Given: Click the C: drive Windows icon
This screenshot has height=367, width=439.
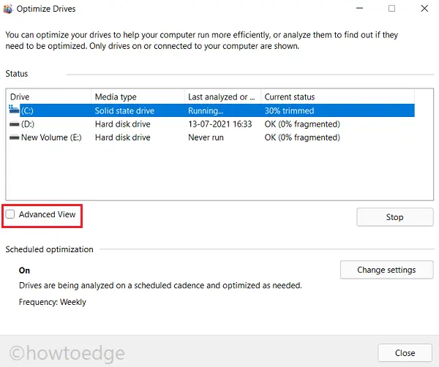Looking at the screenshot, I should pos(14,109).
